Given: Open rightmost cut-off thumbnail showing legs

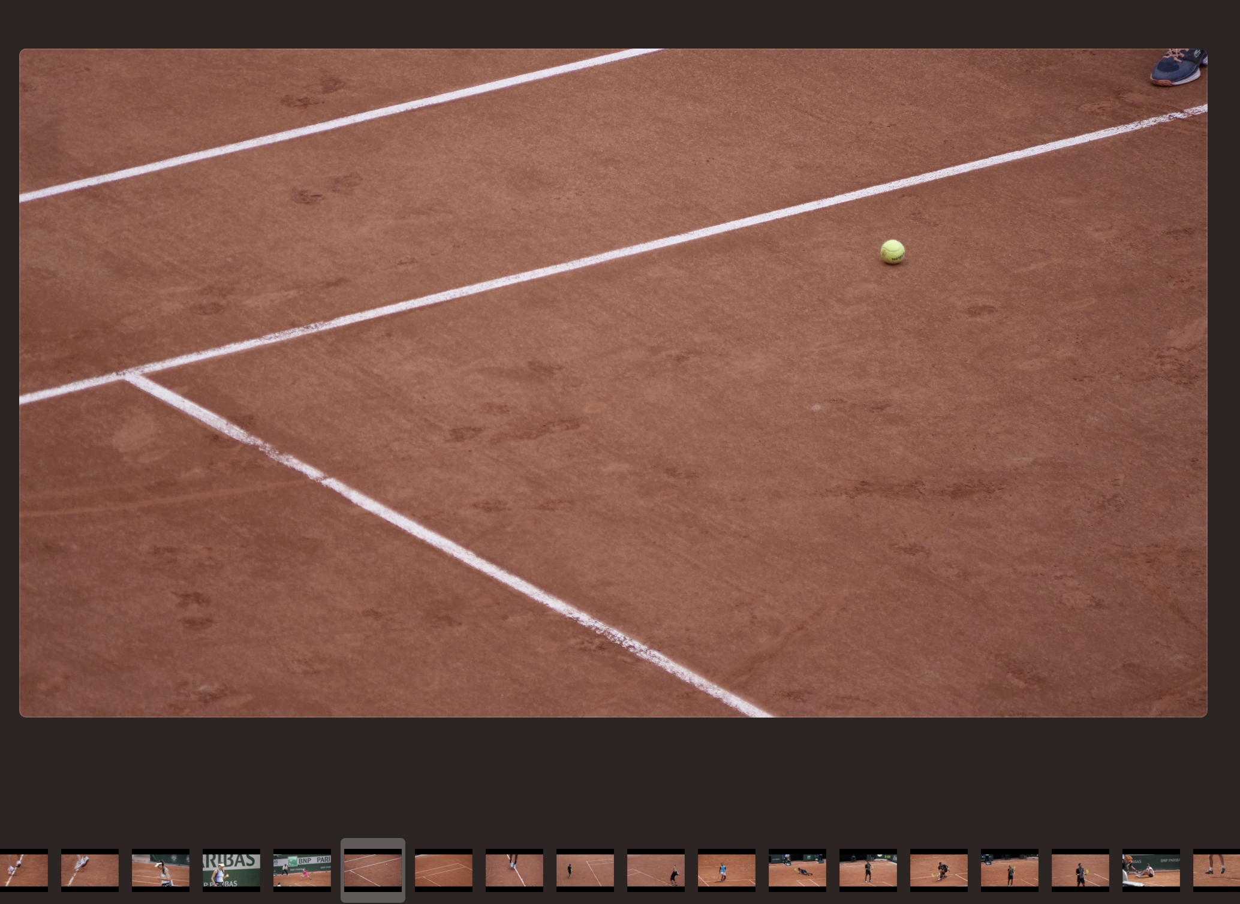Looking at the screenshot, I should (1217, 870).
